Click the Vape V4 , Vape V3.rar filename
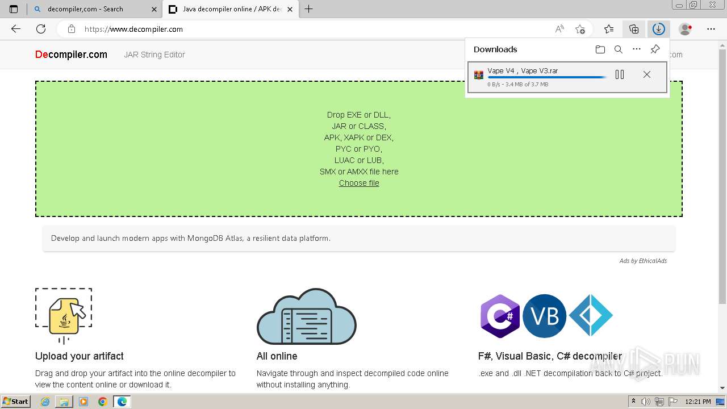The image size is (727, 409). tap(523, 71)
